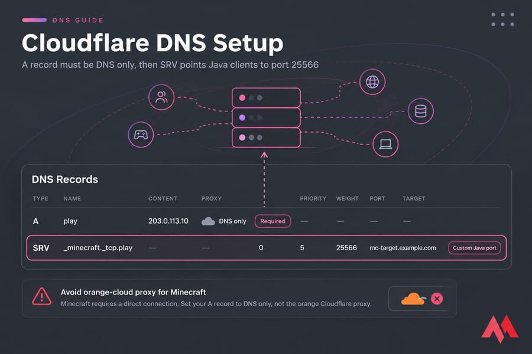Click the SRV record type cell
The image size is (532, 354).
[41, 248]
